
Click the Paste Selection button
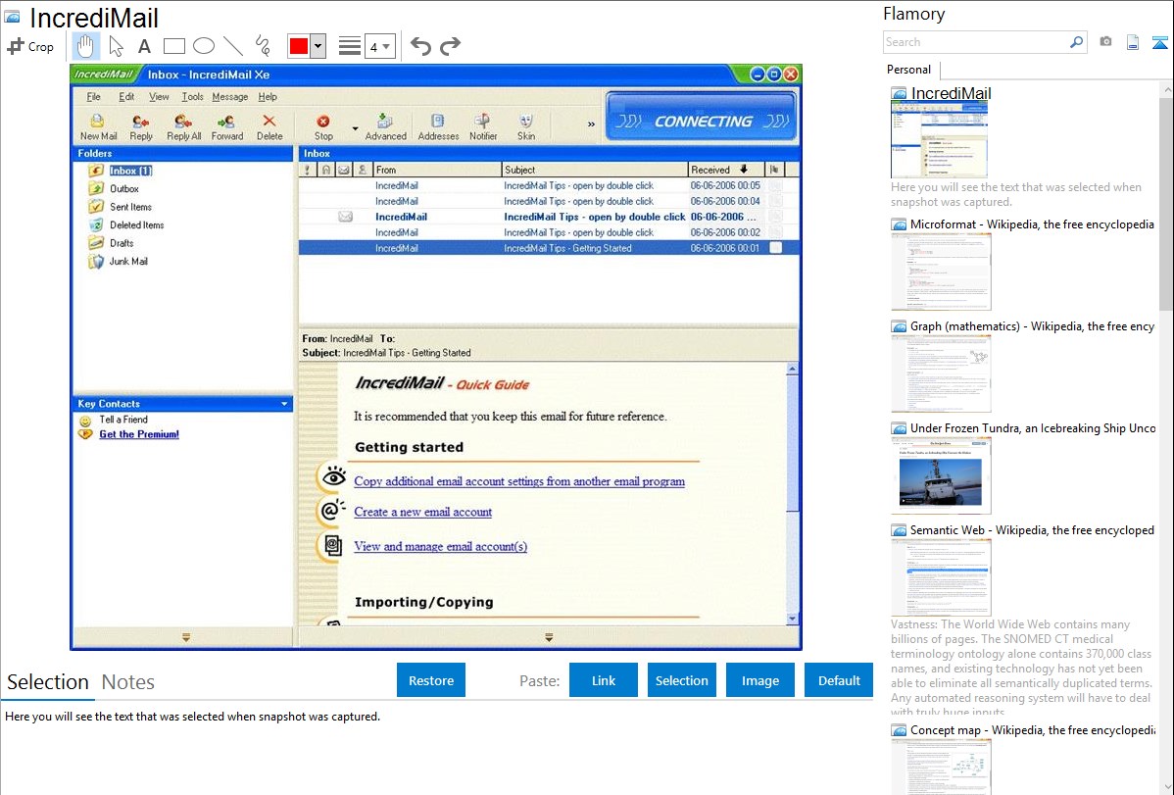(681, 680)
